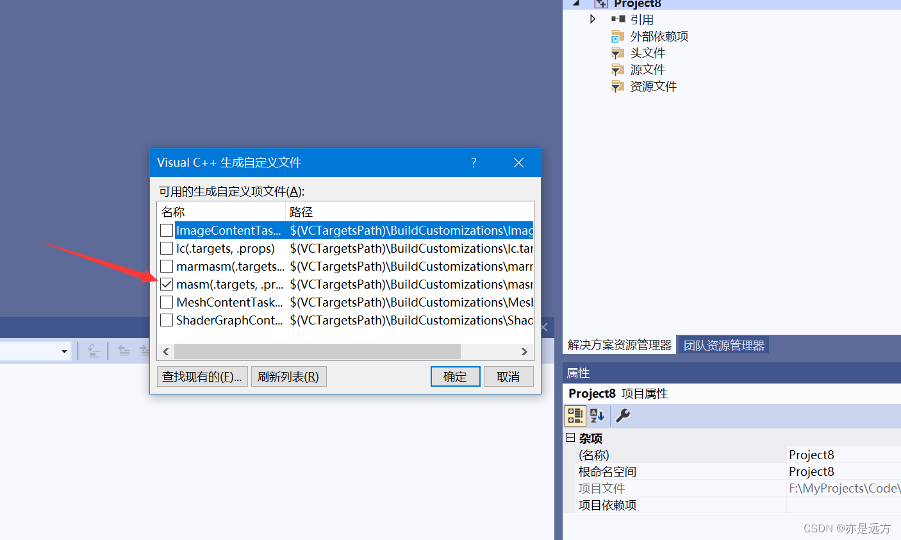Image resolution: width=901 pixels, height=540 pixels.
Task: Click the dialog list horizontal scrollbar thumb
Action: pyautogui.click(x=317, y=351)
